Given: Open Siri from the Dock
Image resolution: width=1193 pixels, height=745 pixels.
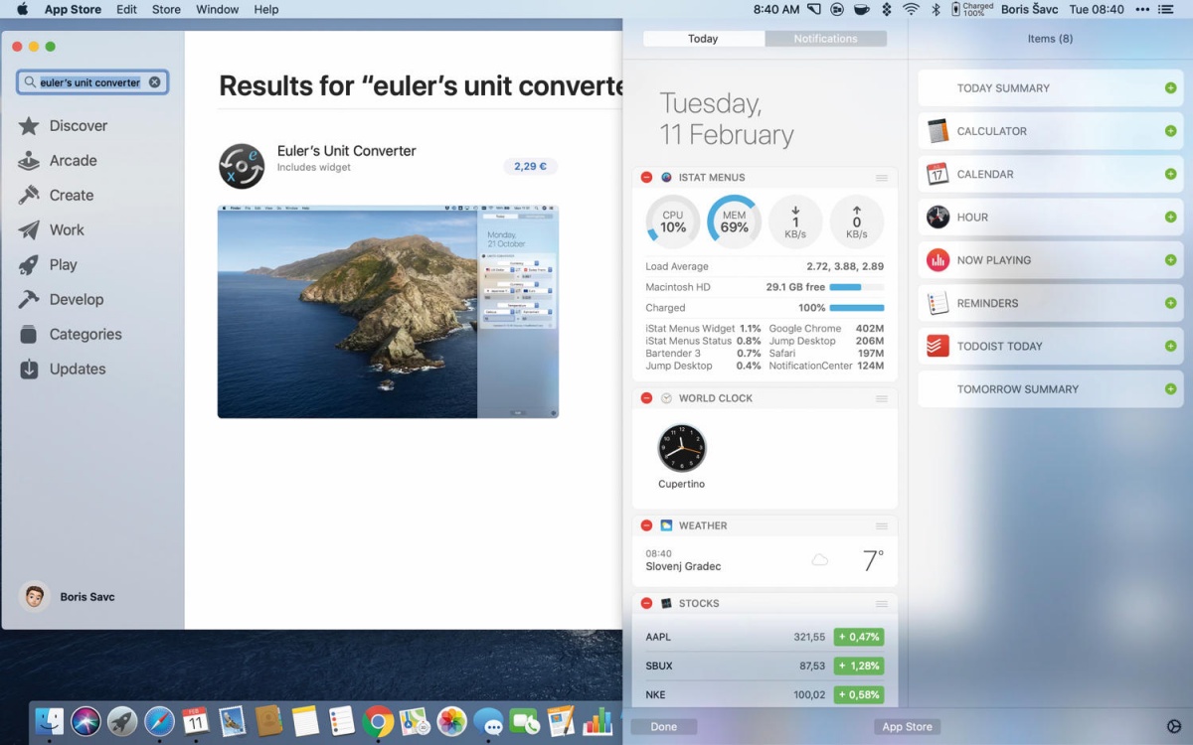Looking at the screenshot, I should [x=85, y=721].
